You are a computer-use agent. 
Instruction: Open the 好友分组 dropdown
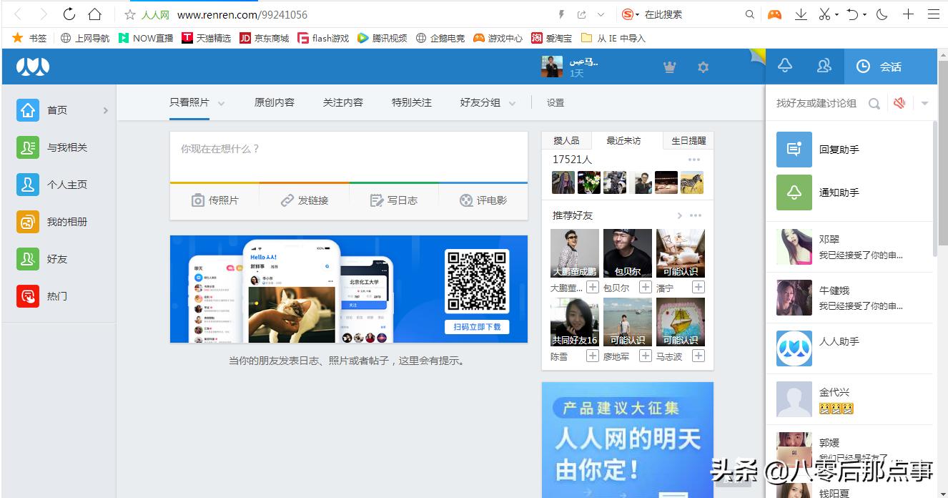pyautogui.click(x=512, y=102)
